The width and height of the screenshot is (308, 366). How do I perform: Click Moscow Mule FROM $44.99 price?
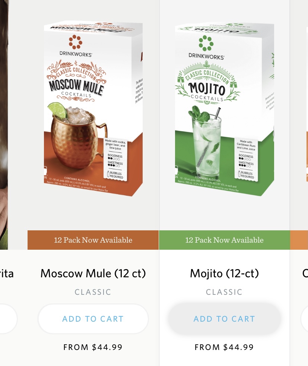(x=93, y=347)
